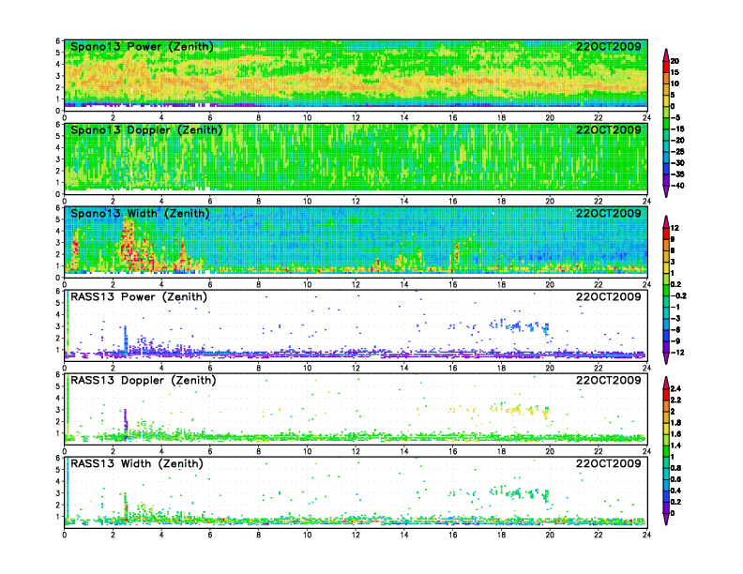Click the -9 label on the middle colorbar
This screenshot has height=574, width=743.
click(675, 341)
